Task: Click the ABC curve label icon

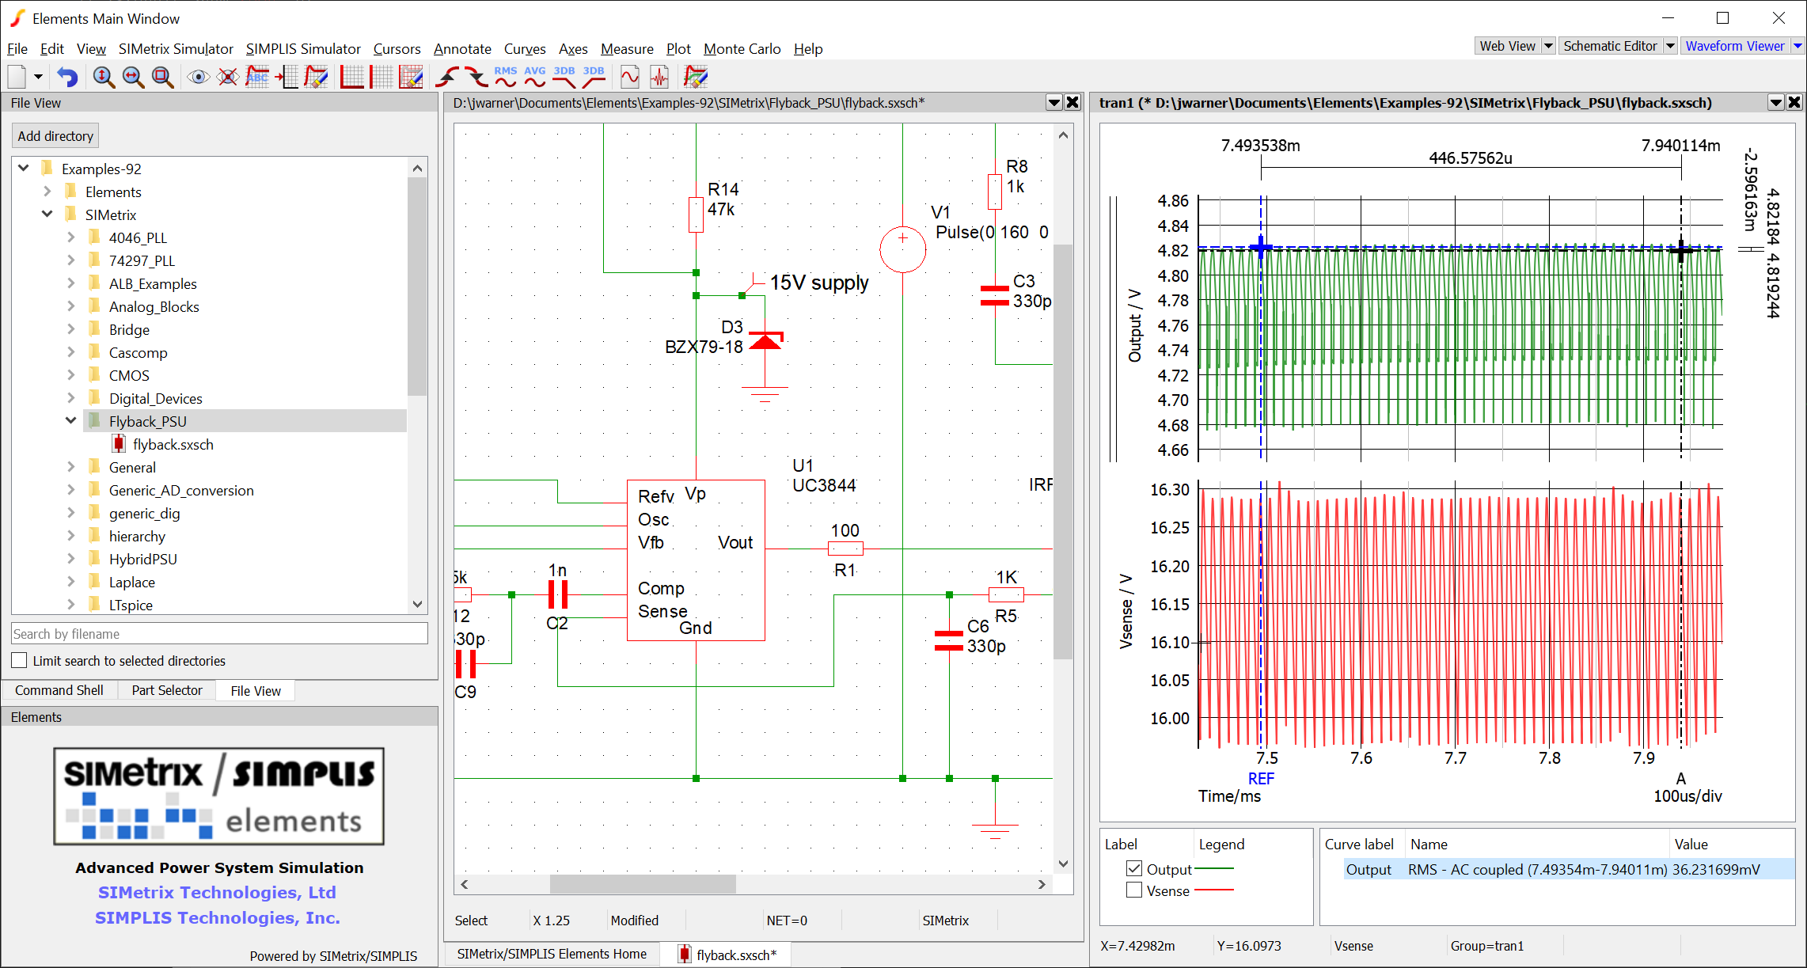Action: [257, 77]
